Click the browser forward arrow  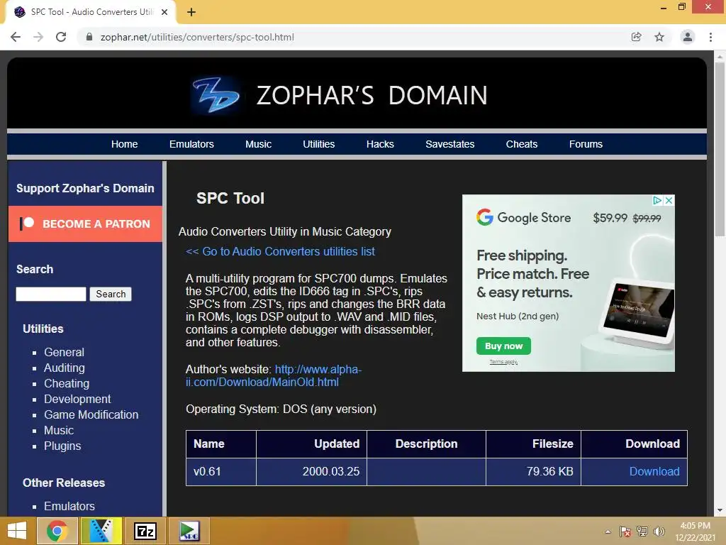38,37
